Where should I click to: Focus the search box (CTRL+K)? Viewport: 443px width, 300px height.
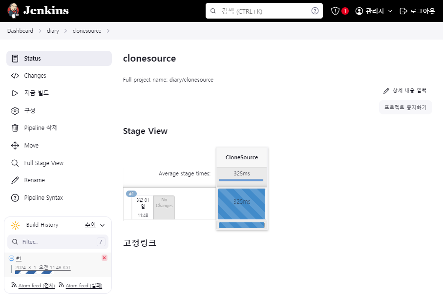coord(264,11)
